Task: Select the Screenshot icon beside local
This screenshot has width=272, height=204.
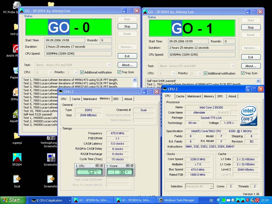Action: click(51, 179)
